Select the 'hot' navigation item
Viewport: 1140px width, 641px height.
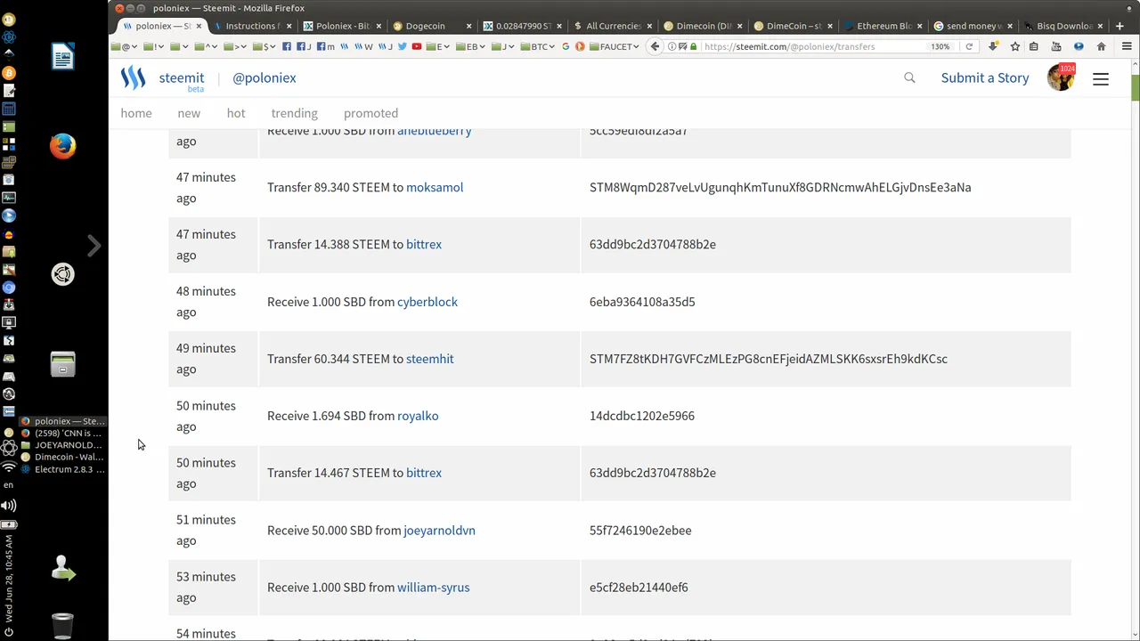pos(236,113)
